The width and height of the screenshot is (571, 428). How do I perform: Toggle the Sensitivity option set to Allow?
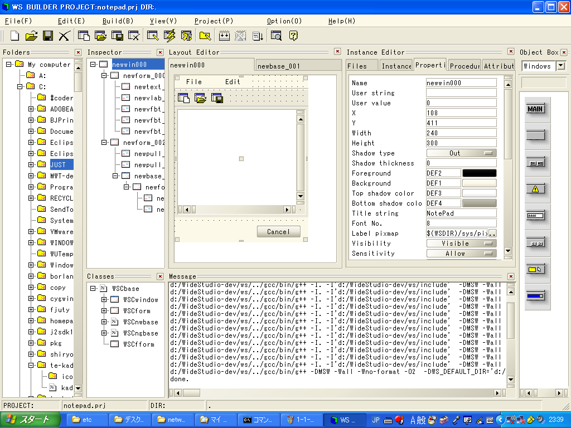[461, 254]
